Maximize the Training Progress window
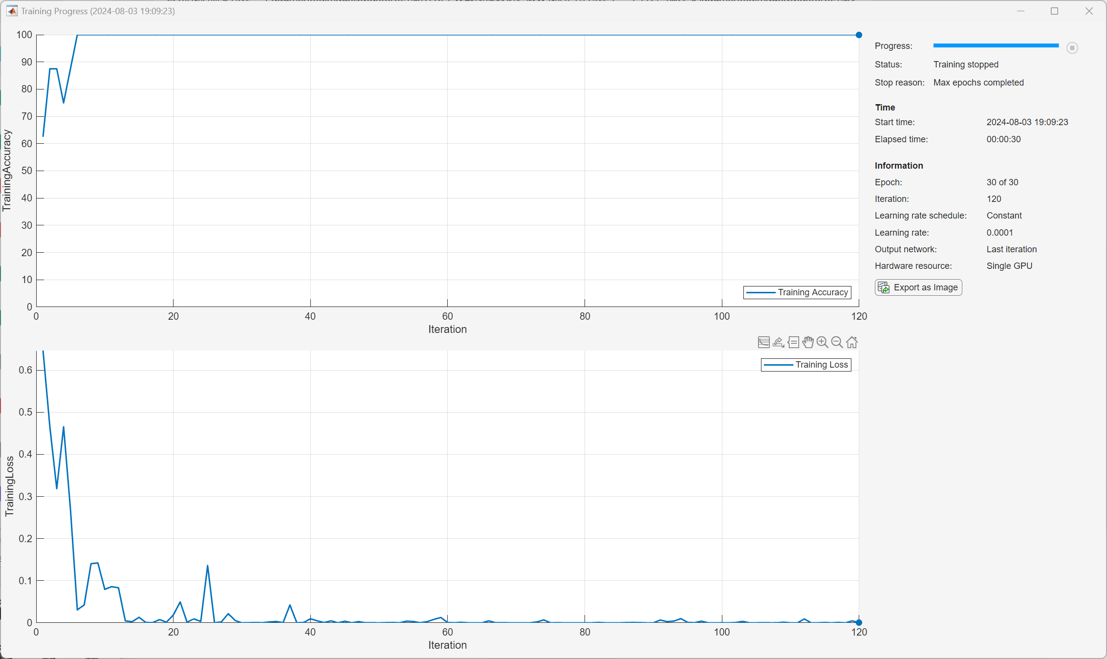 1054,11
